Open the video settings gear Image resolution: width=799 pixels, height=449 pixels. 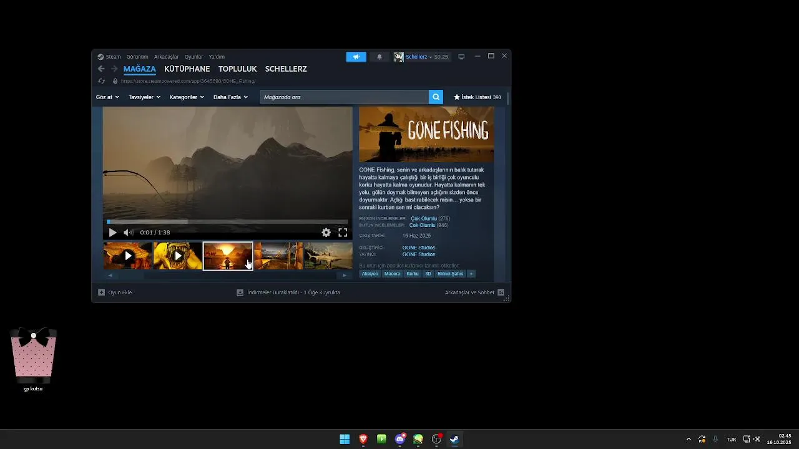pyautogui.click(x=326, y=233)
